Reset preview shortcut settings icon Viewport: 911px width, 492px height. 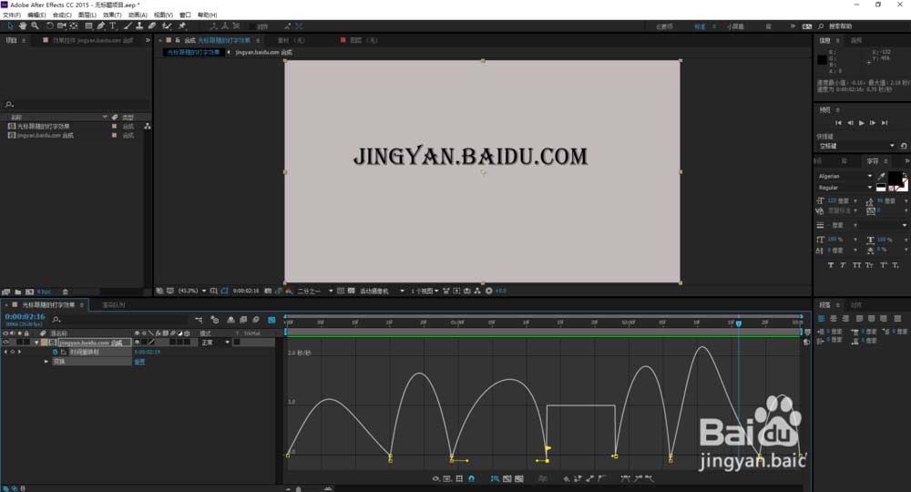pyautogui.click(x=904, y=146)
